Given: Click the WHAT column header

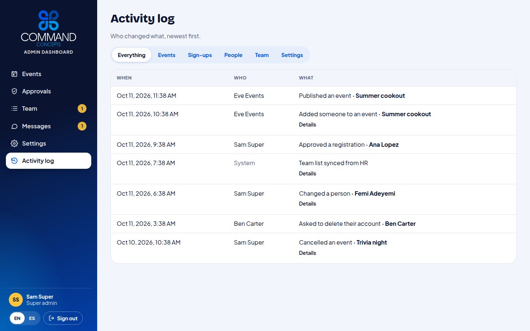Looking at the screenshot, I should pyautogui.click(x=306, y=78).
